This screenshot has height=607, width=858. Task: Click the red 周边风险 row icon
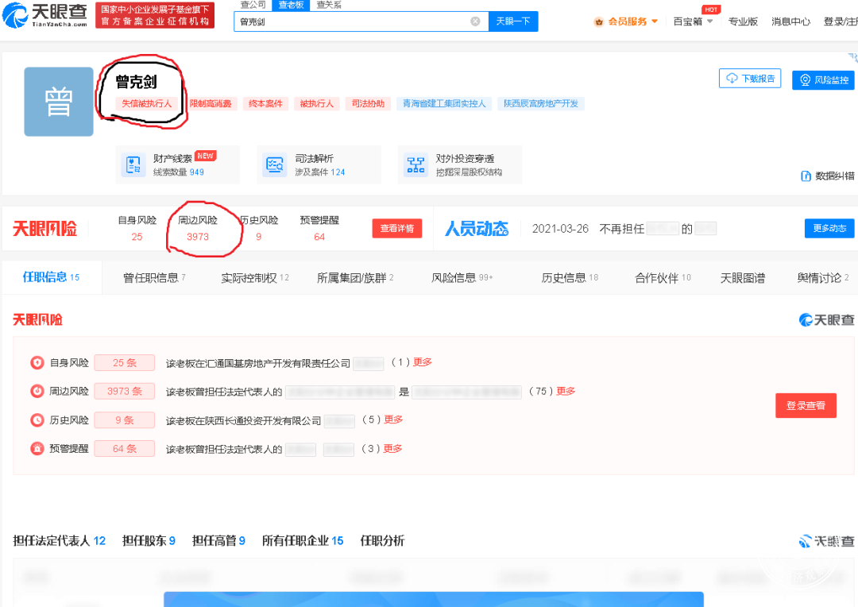click(x=37, y=391)
